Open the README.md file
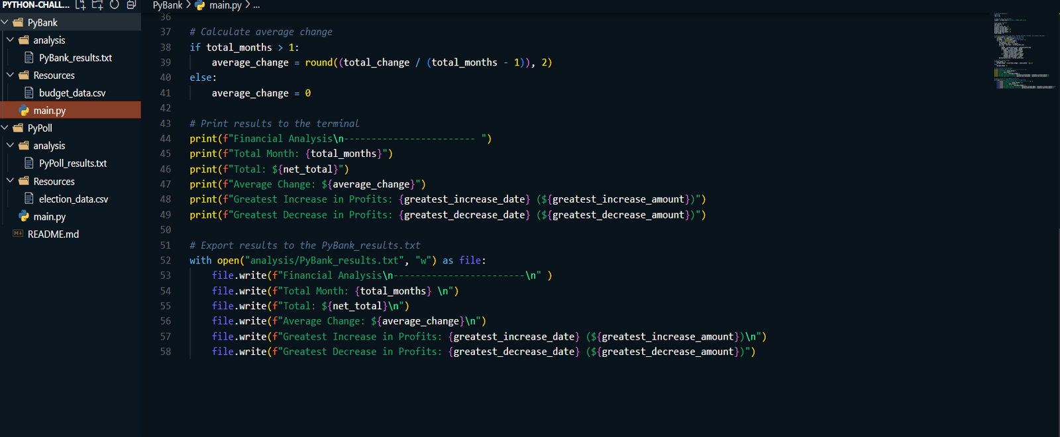 53,234
